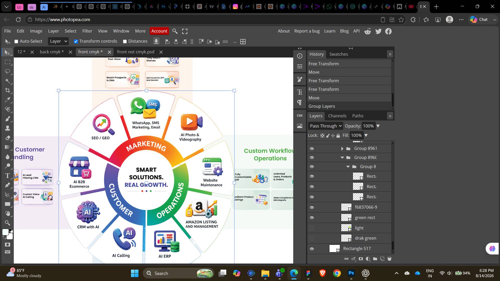Select the Crop tool
The width and height of the screenshot is (500, 281).
8,91
